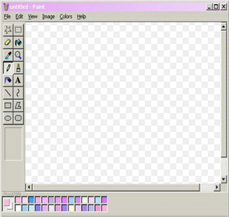Choose the rectangular Select tool
This screenshot has width=229, height=217.
pos(18,30)
